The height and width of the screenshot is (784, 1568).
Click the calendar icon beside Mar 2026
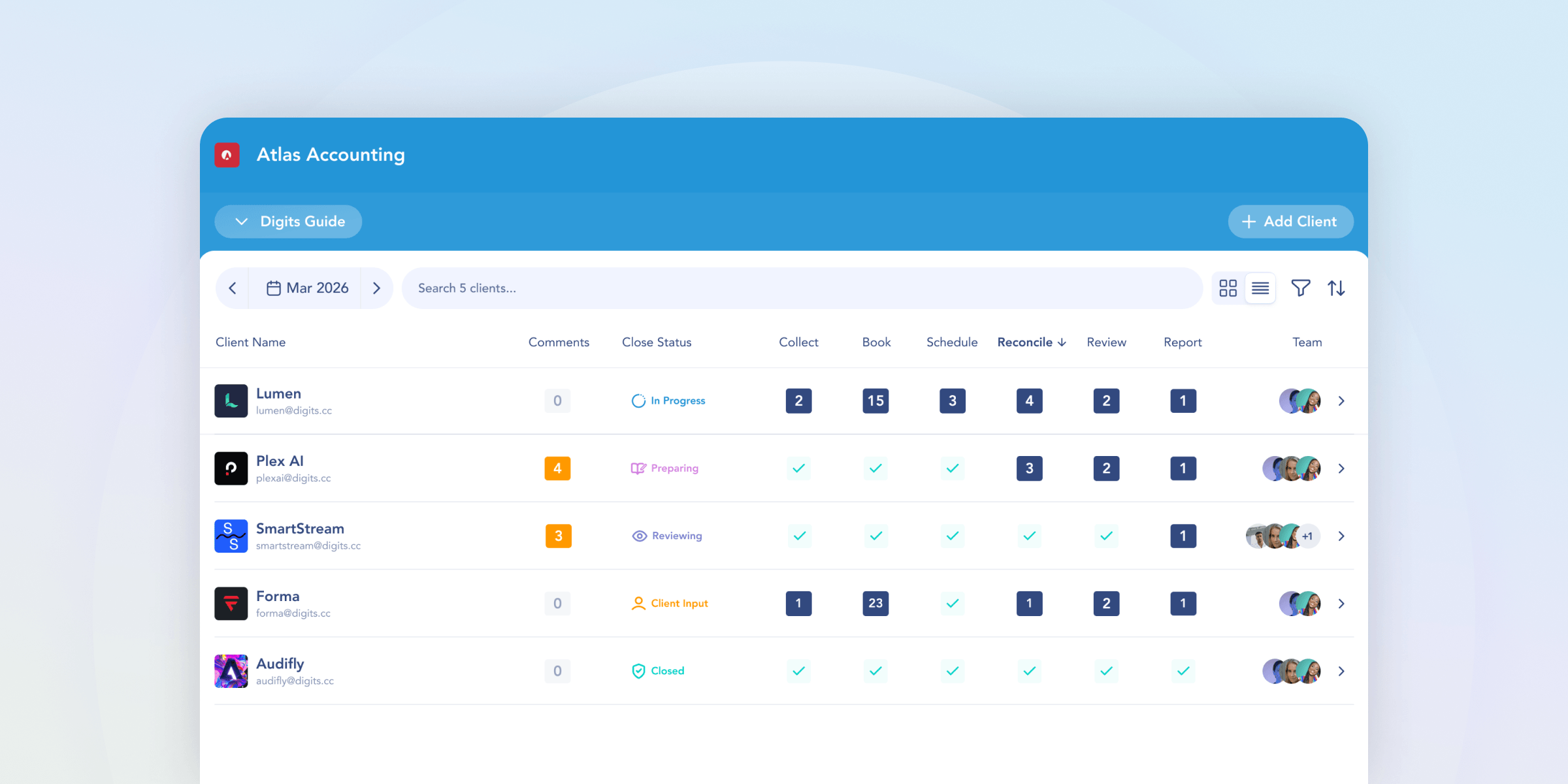pos(274,288)
